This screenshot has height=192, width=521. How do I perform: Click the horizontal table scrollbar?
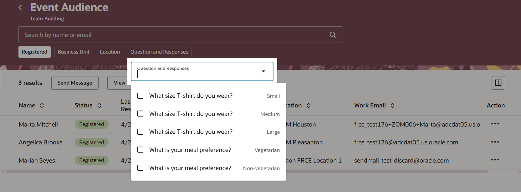(x=247, y=172)
